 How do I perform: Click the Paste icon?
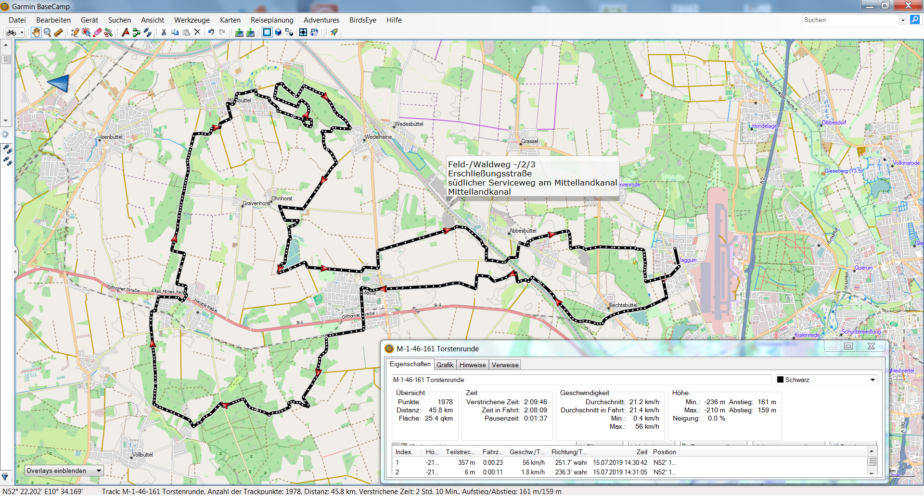[x=186, y=32]
